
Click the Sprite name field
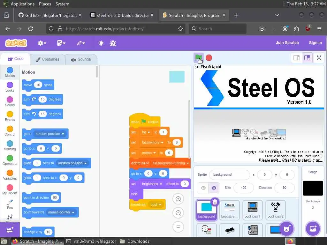click(229, 174)
